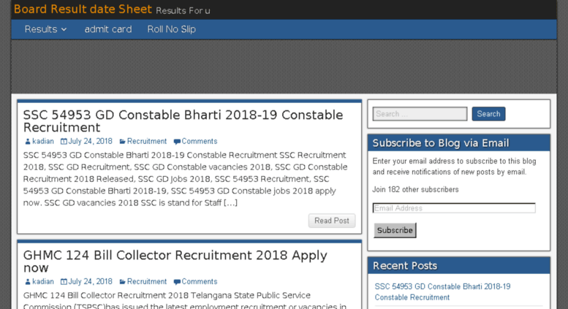Click comment bubble icon on SSC 54953 post

point(177,142)
